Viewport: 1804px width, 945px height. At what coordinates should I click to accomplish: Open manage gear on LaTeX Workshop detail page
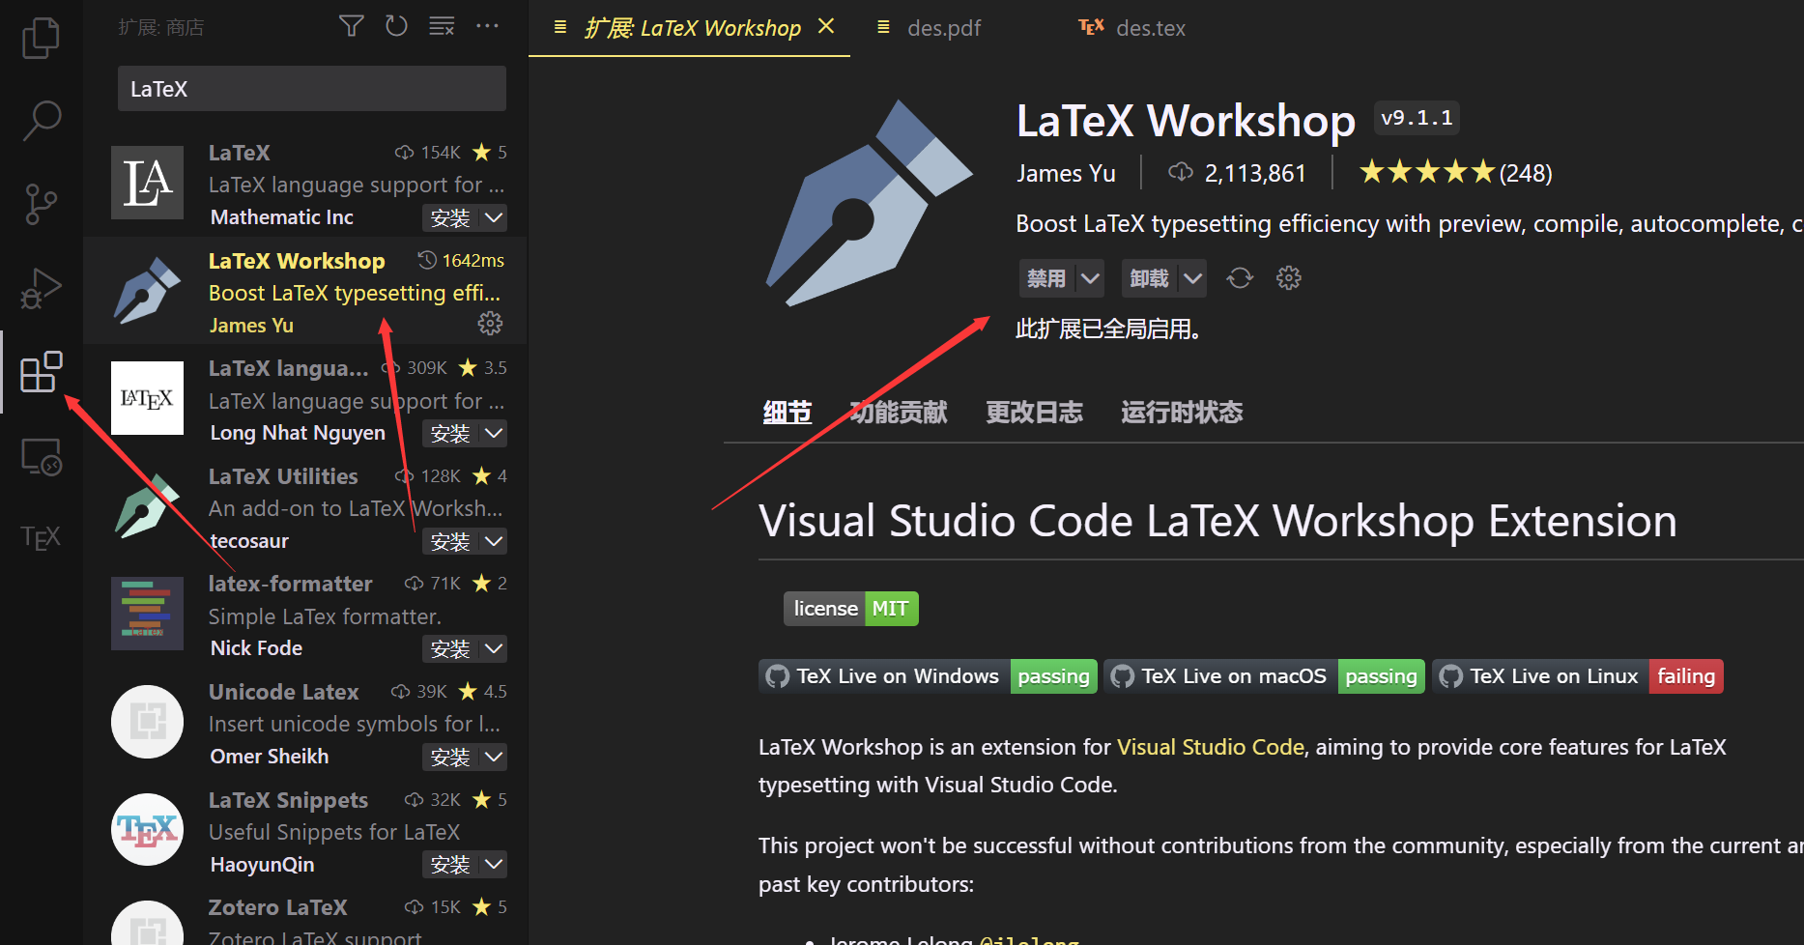(x=1288, y=278)
